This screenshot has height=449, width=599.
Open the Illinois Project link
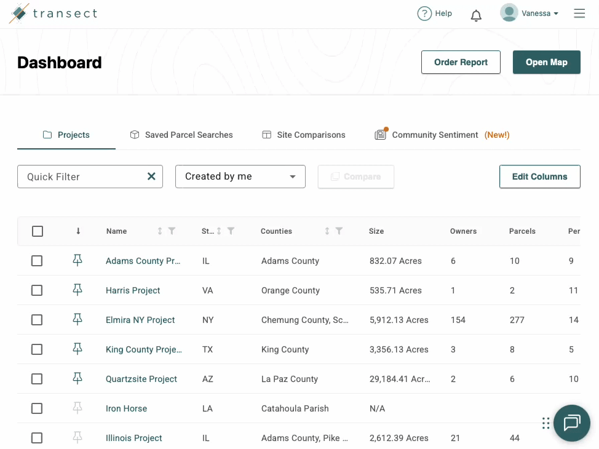point(134,438)
